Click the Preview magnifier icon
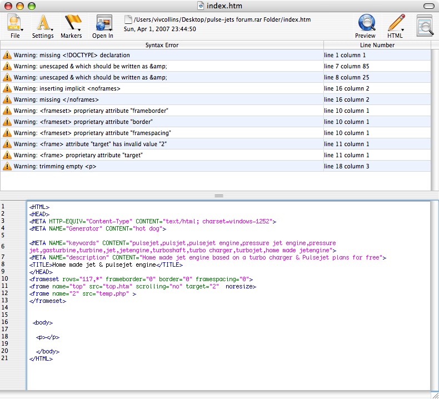 coord(366,26)
